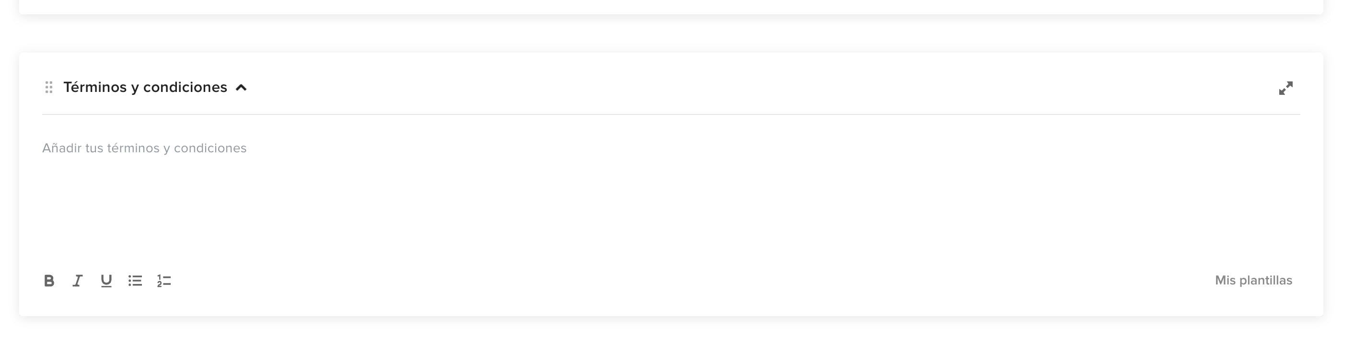Click the diagonal arrows enlarge icon
This screenshot has height=340, width=1355.
1285,88
